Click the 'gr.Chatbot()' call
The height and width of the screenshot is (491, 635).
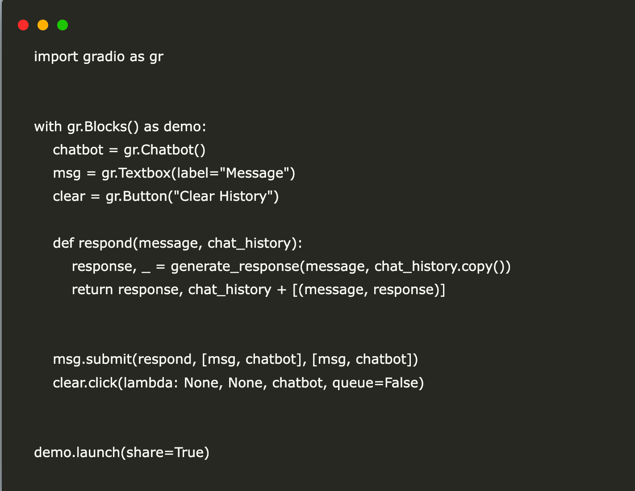click(x=164, y=150)
